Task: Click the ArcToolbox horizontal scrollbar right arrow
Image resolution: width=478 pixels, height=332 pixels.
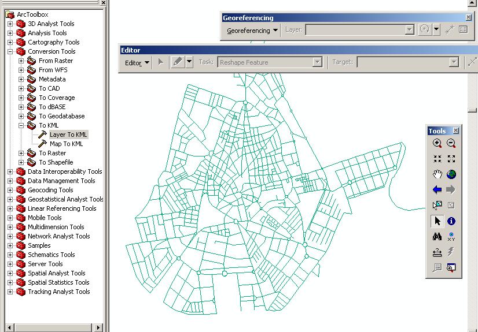Action: [98, 328]
